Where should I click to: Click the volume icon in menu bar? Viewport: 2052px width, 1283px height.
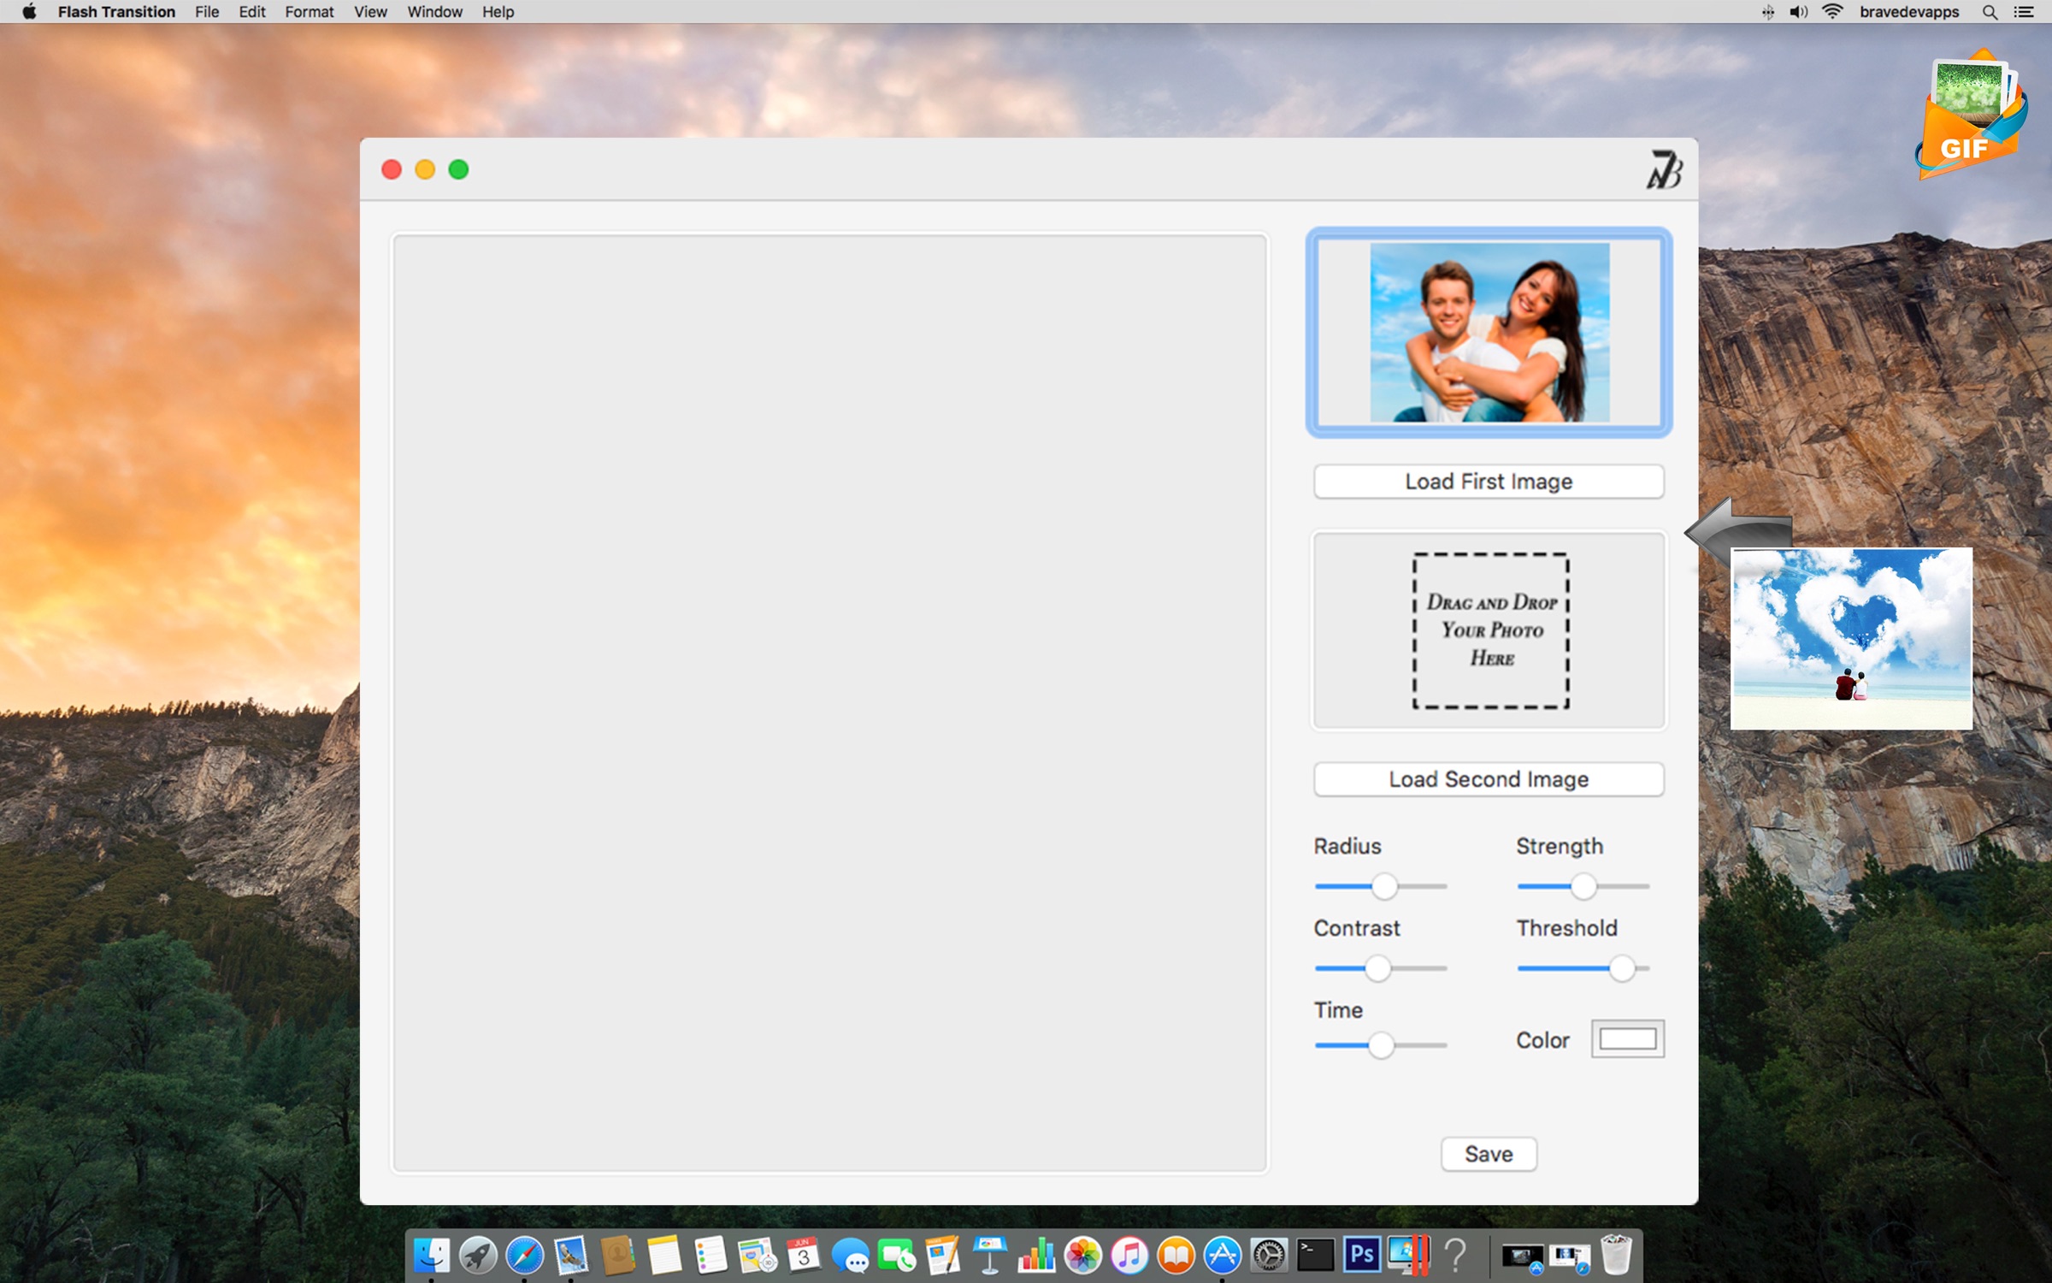coord(1798,12)
